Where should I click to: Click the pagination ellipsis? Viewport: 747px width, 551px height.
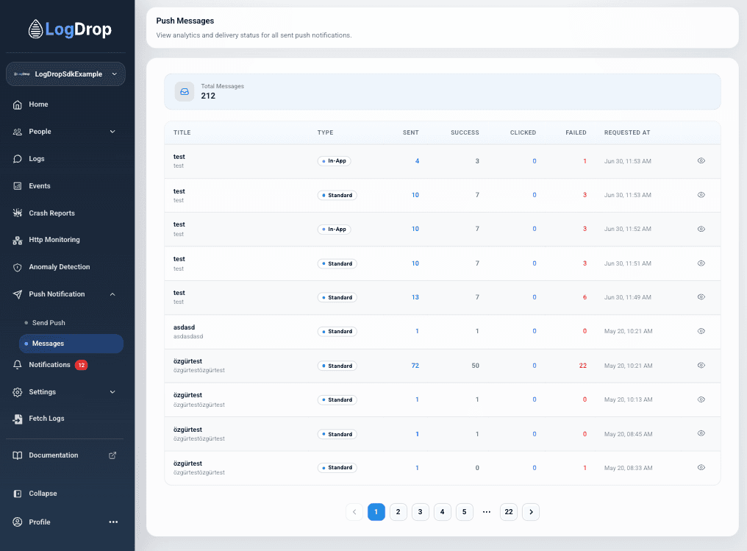tap(487, 512)
